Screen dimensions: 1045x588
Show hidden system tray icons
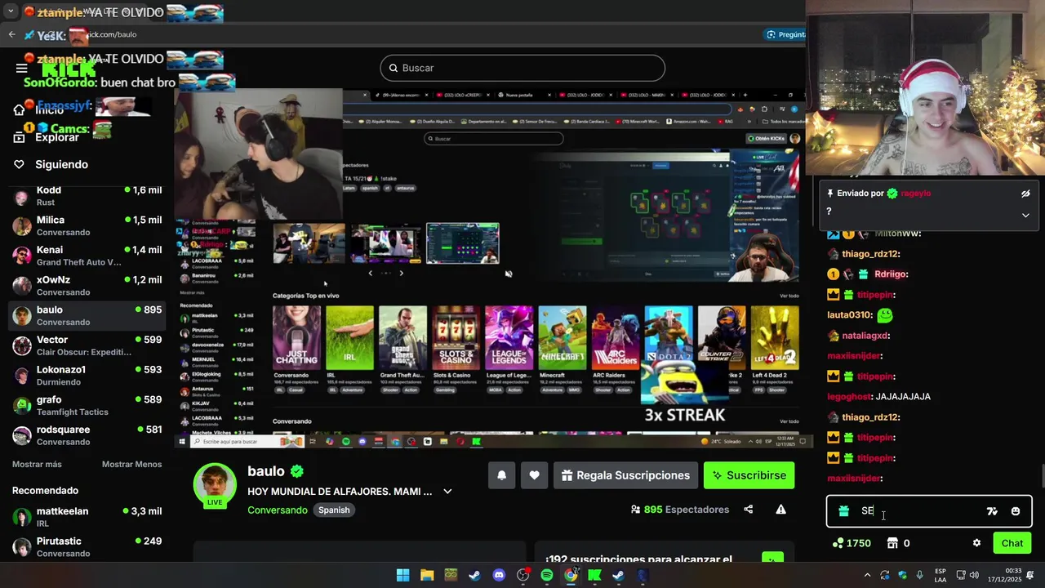[x=867, y=575]
